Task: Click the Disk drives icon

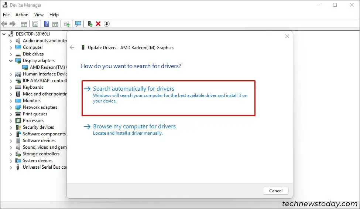Action: point(18,54)
